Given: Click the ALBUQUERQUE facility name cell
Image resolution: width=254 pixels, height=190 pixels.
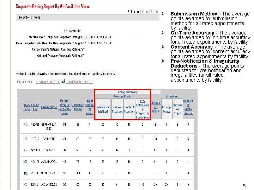Looking at the screenshot, I should (x=49, y=173).
